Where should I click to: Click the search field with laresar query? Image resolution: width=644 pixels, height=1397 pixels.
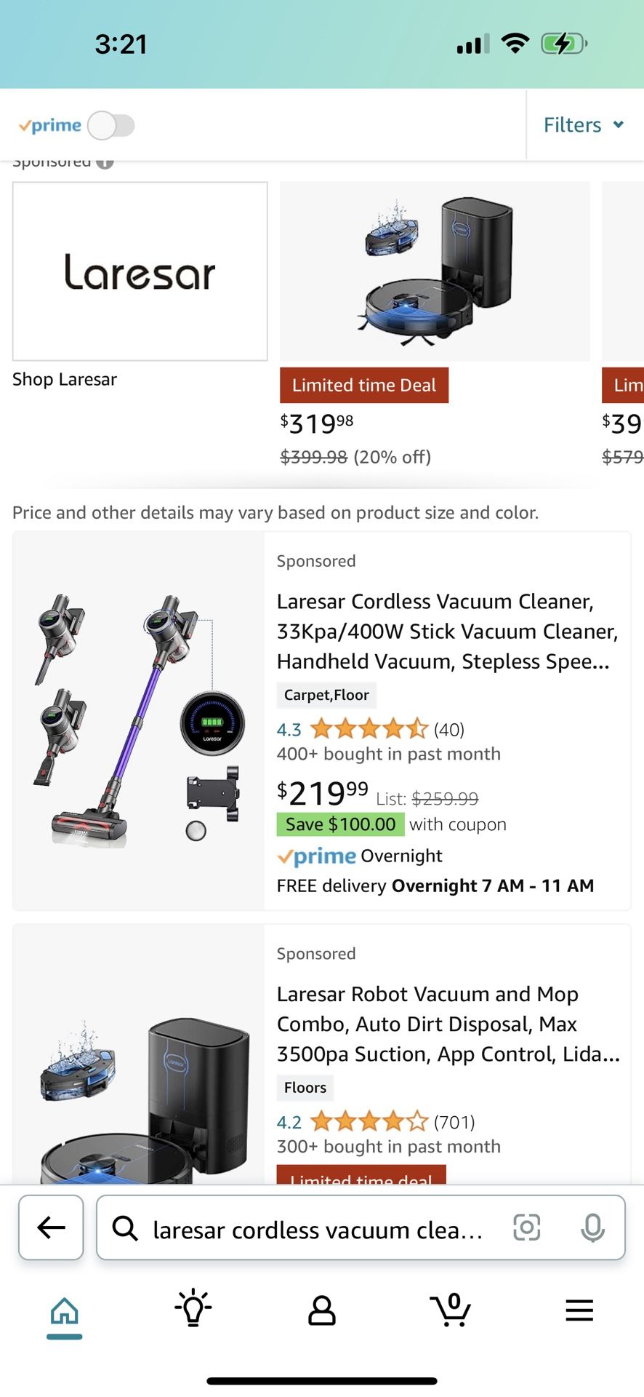click(x=318, y=1230)
